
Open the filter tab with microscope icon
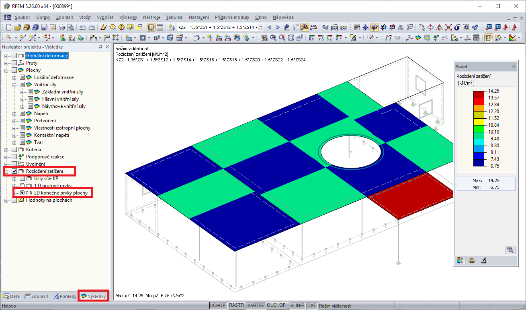[x=484, y=260]
